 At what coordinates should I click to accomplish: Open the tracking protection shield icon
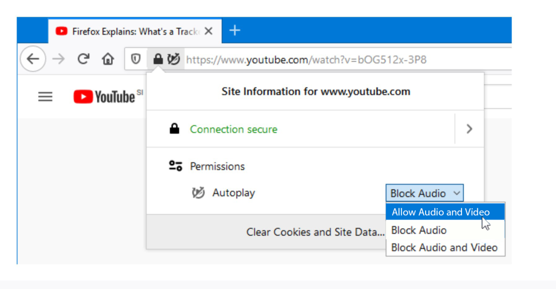click(x=136, y=59)
